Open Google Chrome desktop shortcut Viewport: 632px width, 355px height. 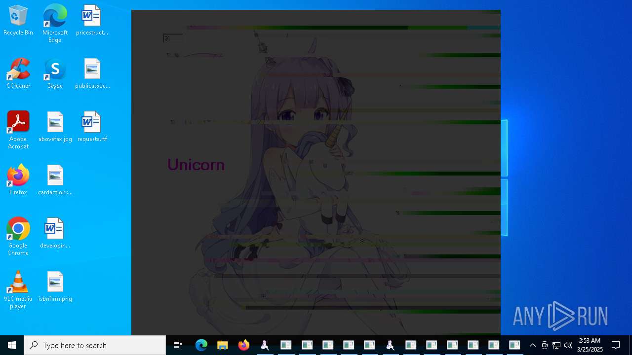(18, 237)
